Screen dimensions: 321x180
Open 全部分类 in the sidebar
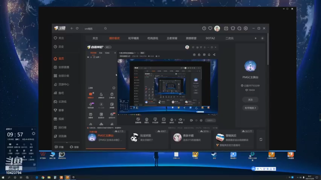coord(61,76)
